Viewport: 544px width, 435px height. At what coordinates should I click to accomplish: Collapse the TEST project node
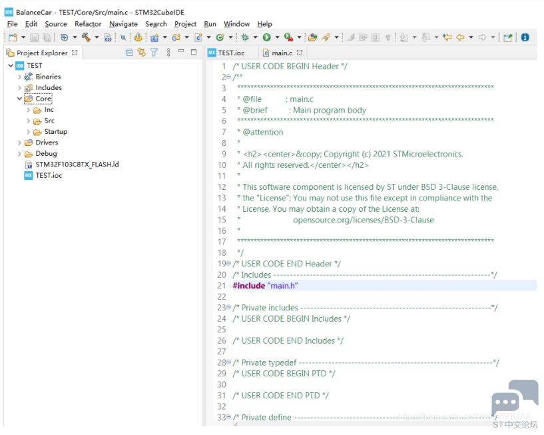pos(11,65)
